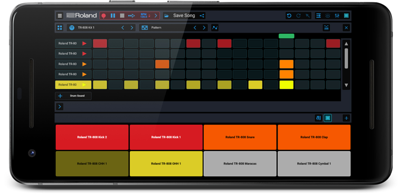Click the vertical scrollbar thumb
Image resolution: width=402 pixels, height=194 pixels.
pos(346,59)
